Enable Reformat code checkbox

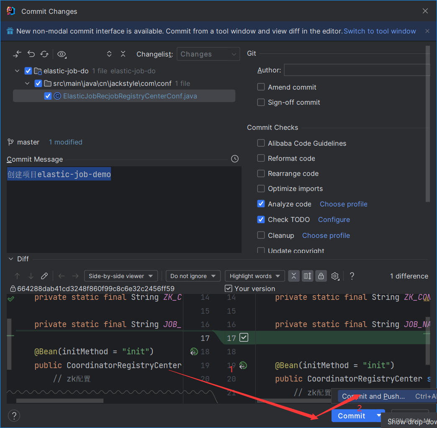tap(261, 158)
